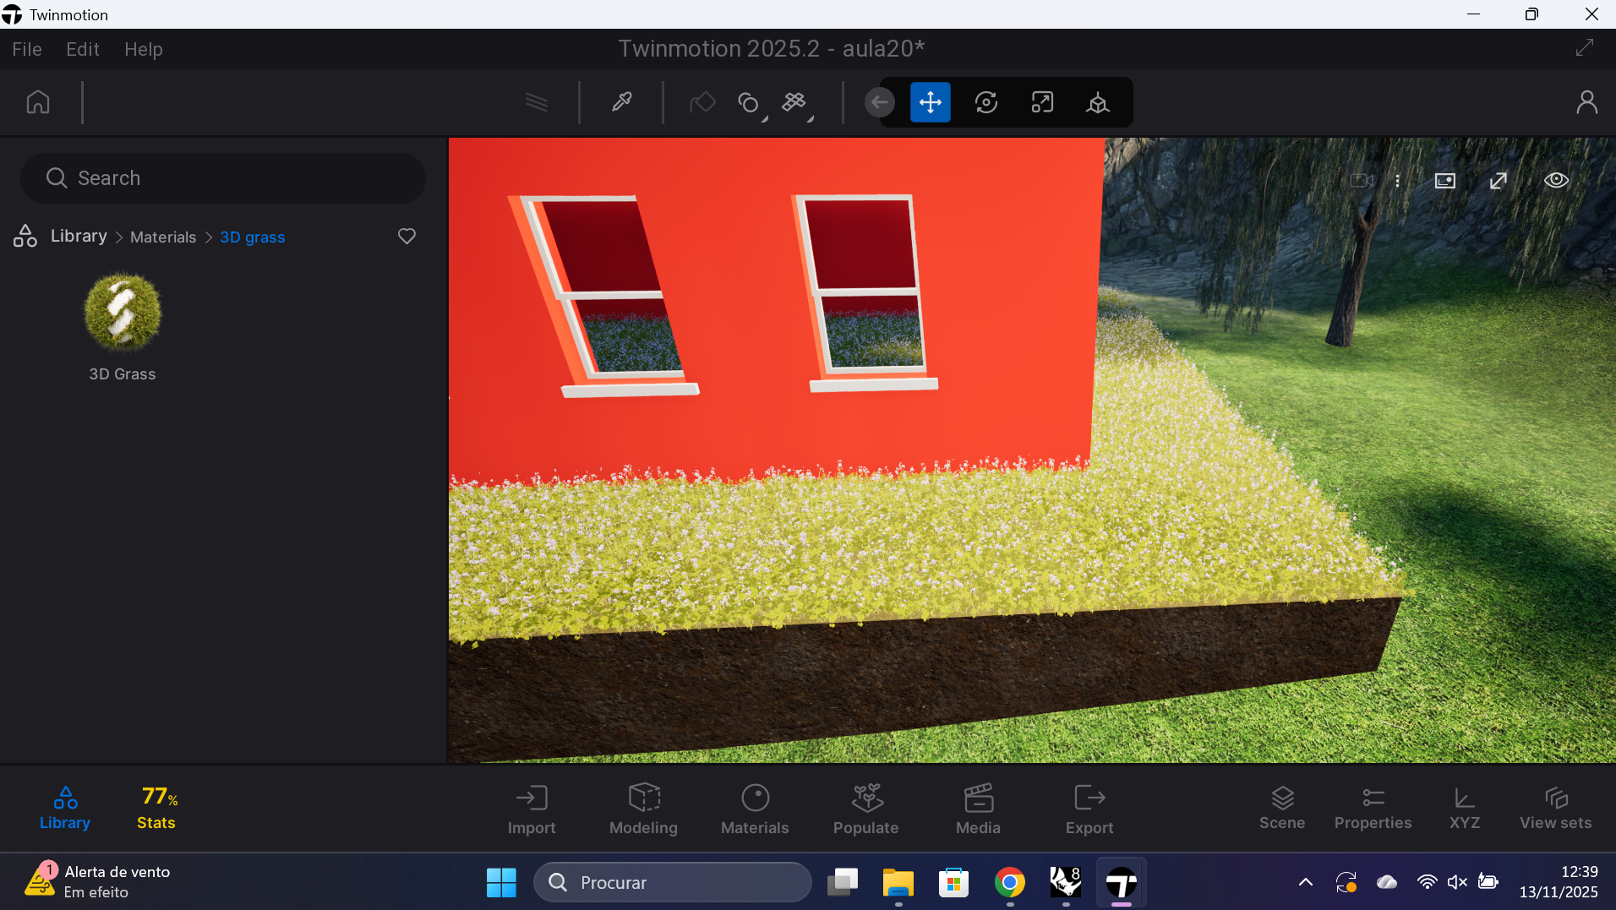
Task: Expand the scatter tool flyout arrow
Action: 808,118
